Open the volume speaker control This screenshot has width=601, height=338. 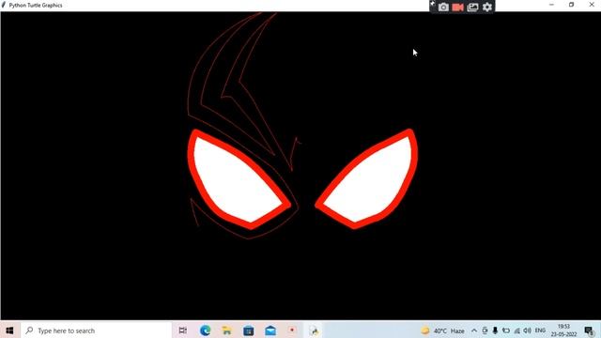(x=528, y=330)
